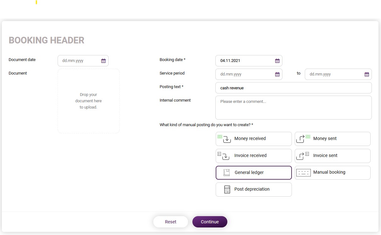
Task: Focus the Service period end date field
Action: (338, 74)
